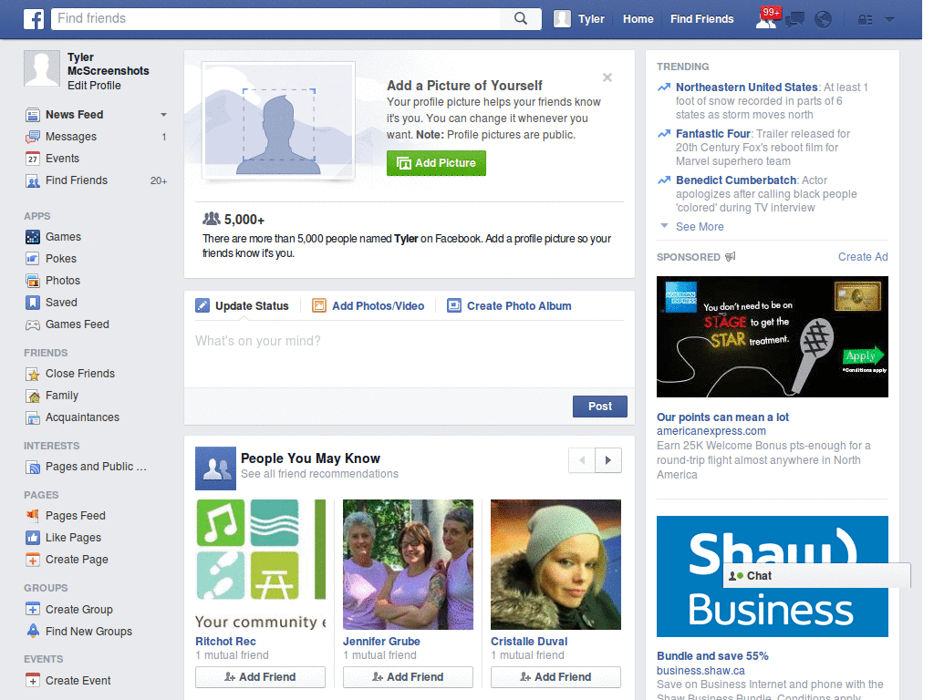
Task: Expand See More trending topics
Action: coord(700,227)
